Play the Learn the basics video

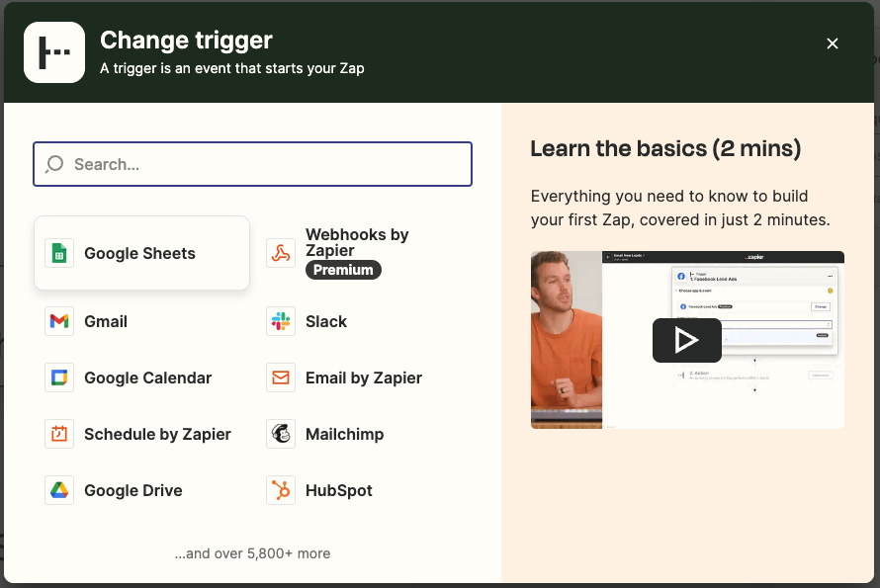[687, 340]
